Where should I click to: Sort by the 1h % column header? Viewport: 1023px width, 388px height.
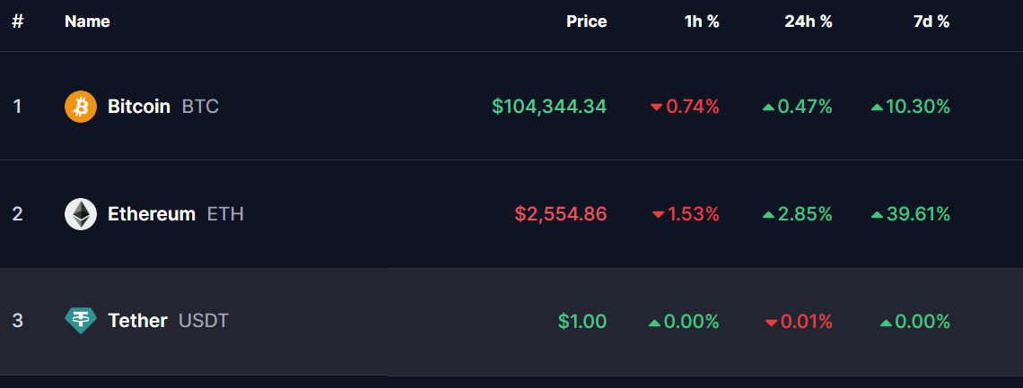[702, 22]
